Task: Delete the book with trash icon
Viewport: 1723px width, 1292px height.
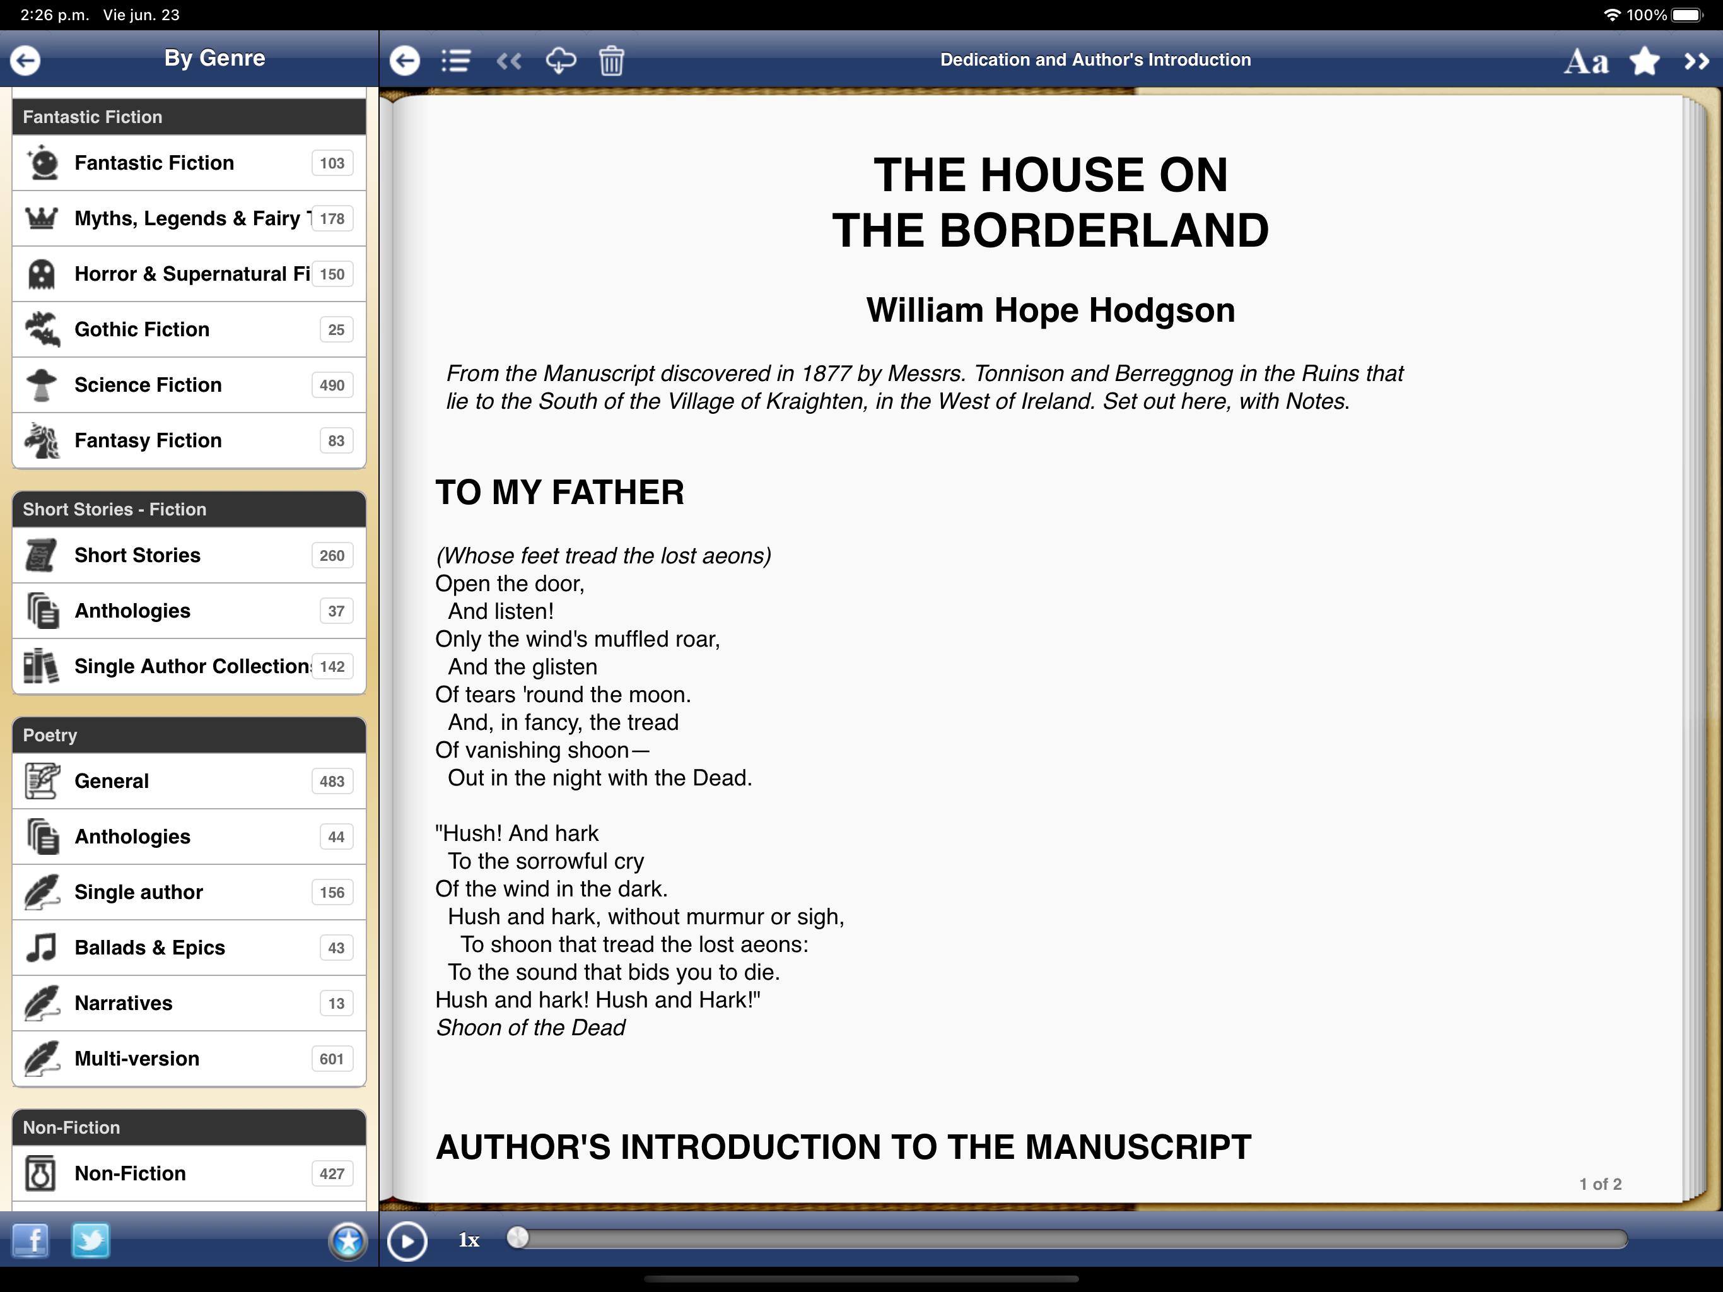Action: (612, 60)
